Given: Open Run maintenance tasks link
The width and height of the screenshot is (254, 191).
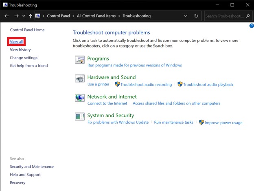Looking at the screenshot, I should (174, 122).
